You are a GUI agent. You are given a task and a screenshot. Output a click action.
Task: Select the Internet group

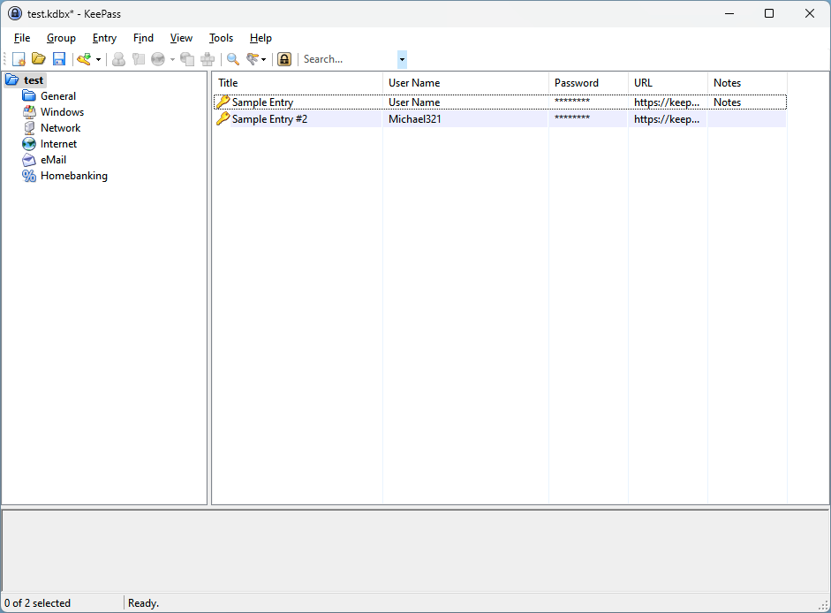pyautogui.click(x=58, y=144)
